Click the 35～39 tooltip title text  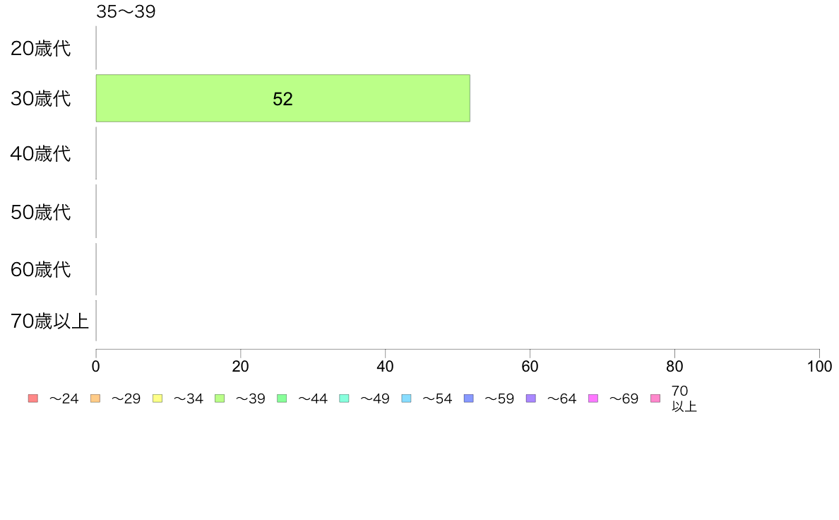point(126,11)
